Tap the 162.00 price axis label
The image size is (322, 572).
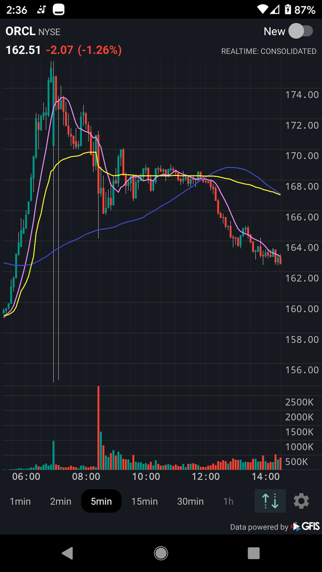(x=302, y=278)
